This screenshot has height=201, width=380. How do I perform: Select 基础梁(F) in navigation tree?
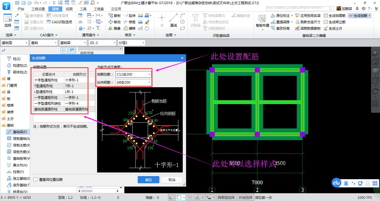18,132
